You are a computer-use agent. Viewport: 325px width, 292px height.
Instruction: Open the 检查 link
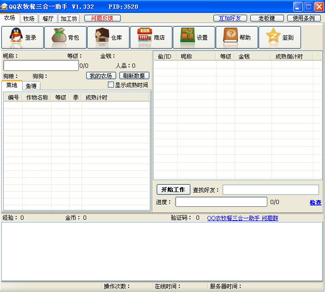315,202
